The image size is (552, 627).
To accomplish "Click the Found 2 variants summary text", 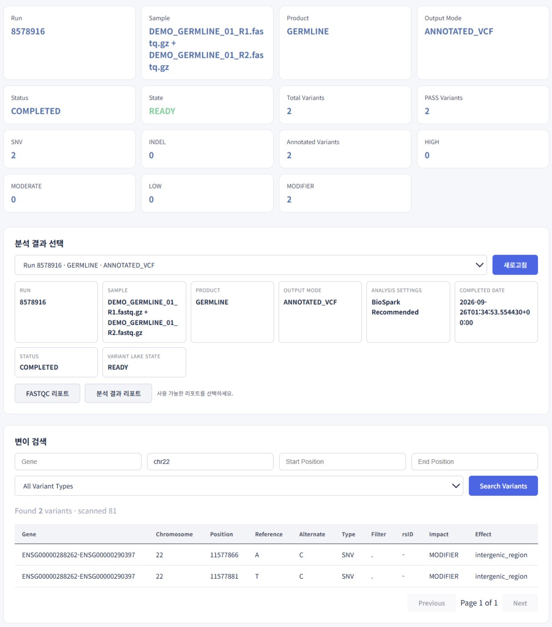I will tap(66, 511).
